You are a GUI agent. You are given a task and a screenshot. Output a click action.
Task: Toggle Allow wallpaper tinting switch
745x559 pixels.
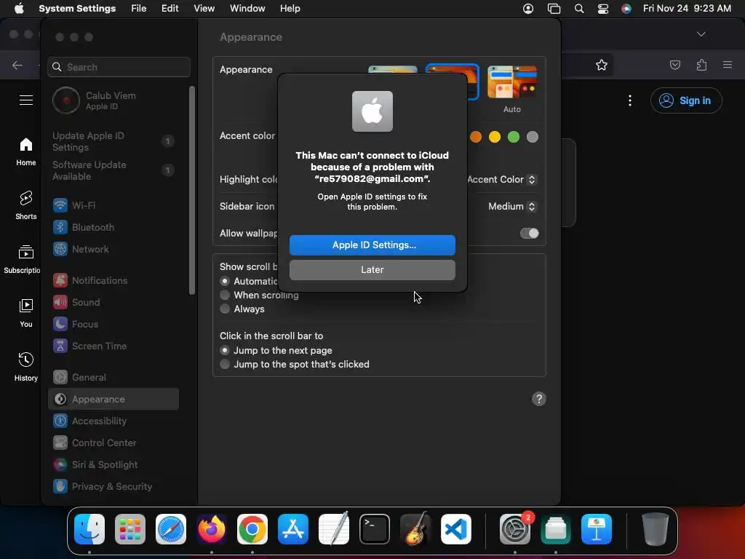tap(530, 234)
